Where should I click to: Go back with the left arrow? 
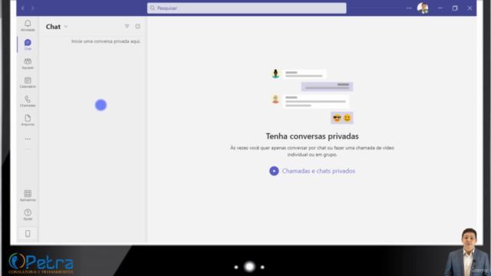(23, 8)
